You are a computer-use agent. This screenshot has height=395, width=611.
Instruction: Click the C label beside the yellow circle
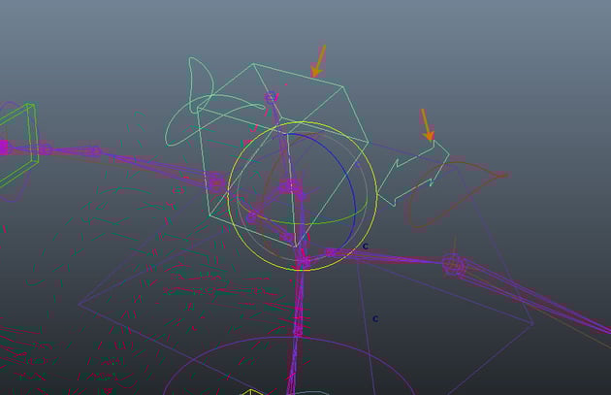click(x=365, y=247)
